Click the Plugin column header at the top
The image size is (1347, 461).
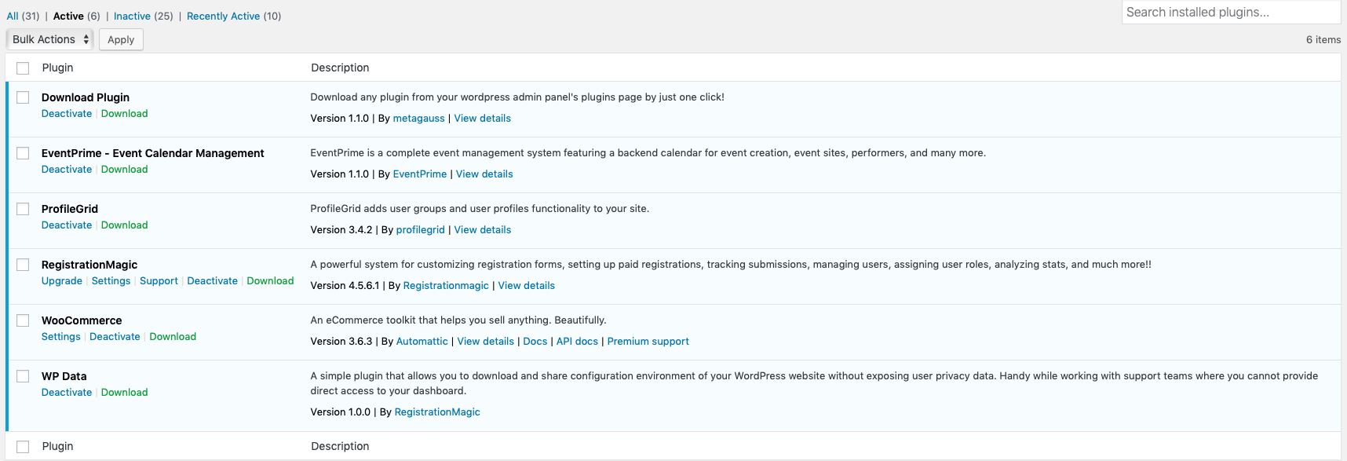[x=57, y=68]
